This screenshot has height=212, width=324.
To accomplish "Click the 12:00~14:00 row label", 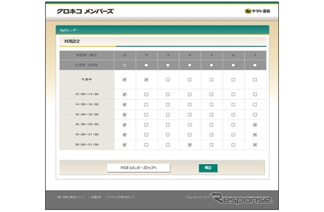I will [x=87, y=94].
